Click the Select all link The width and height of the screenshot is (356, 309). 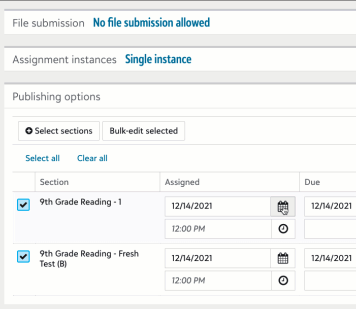pyautogui.click(x=43, y=158)
